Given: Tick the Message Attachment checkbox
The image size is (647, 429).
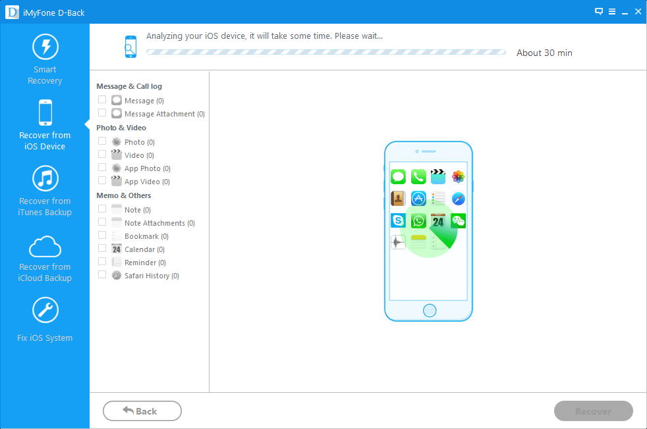Looking at the screenshot, I should [102, 113].
